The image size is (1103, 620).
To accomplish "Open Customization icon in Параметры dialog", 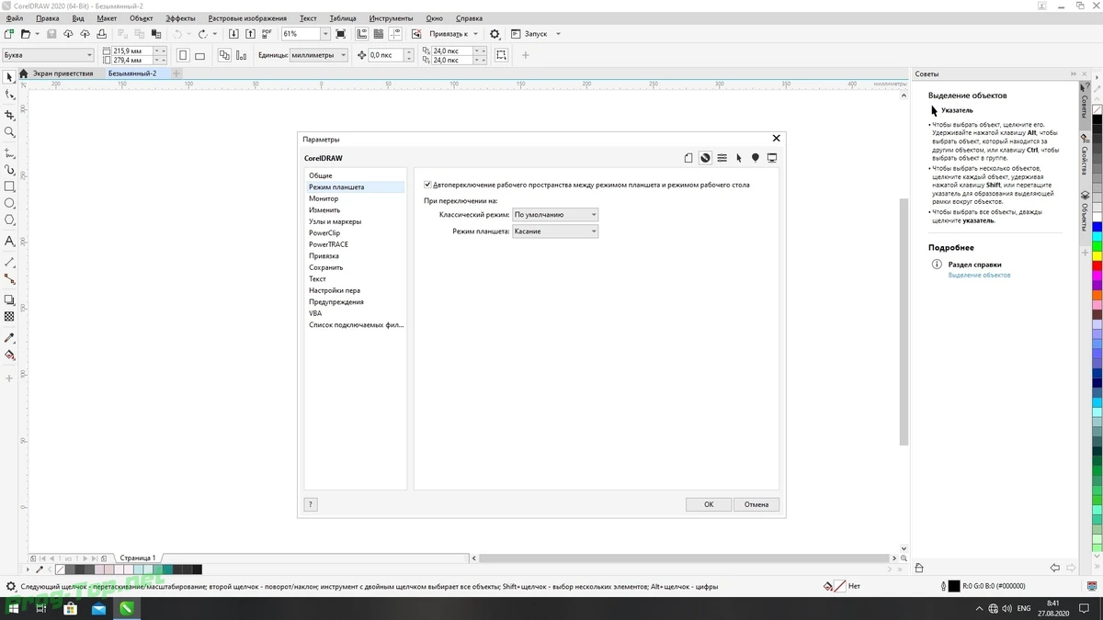I will coord(722,158).
